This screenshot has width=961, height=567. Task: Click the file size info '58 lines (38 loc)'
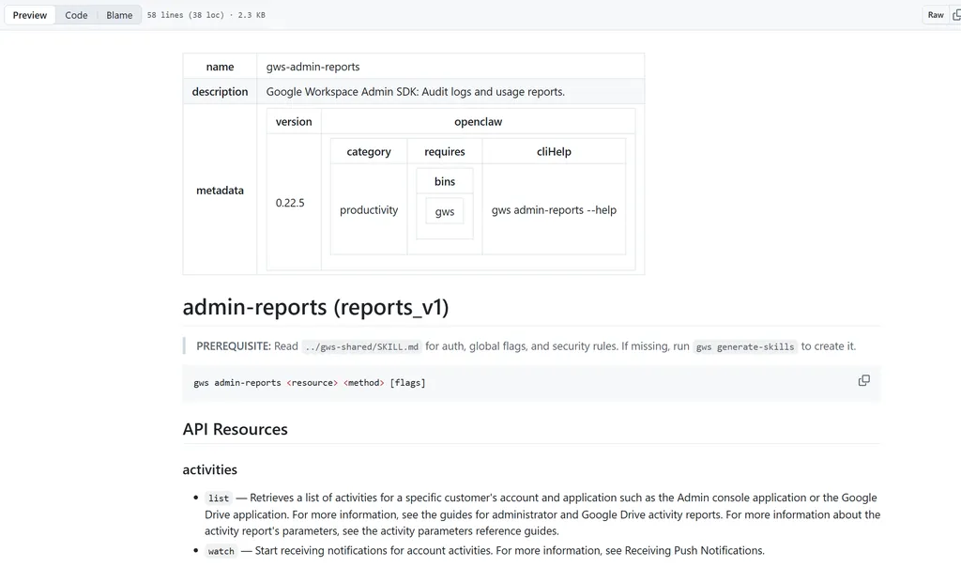tap(186, 15)
